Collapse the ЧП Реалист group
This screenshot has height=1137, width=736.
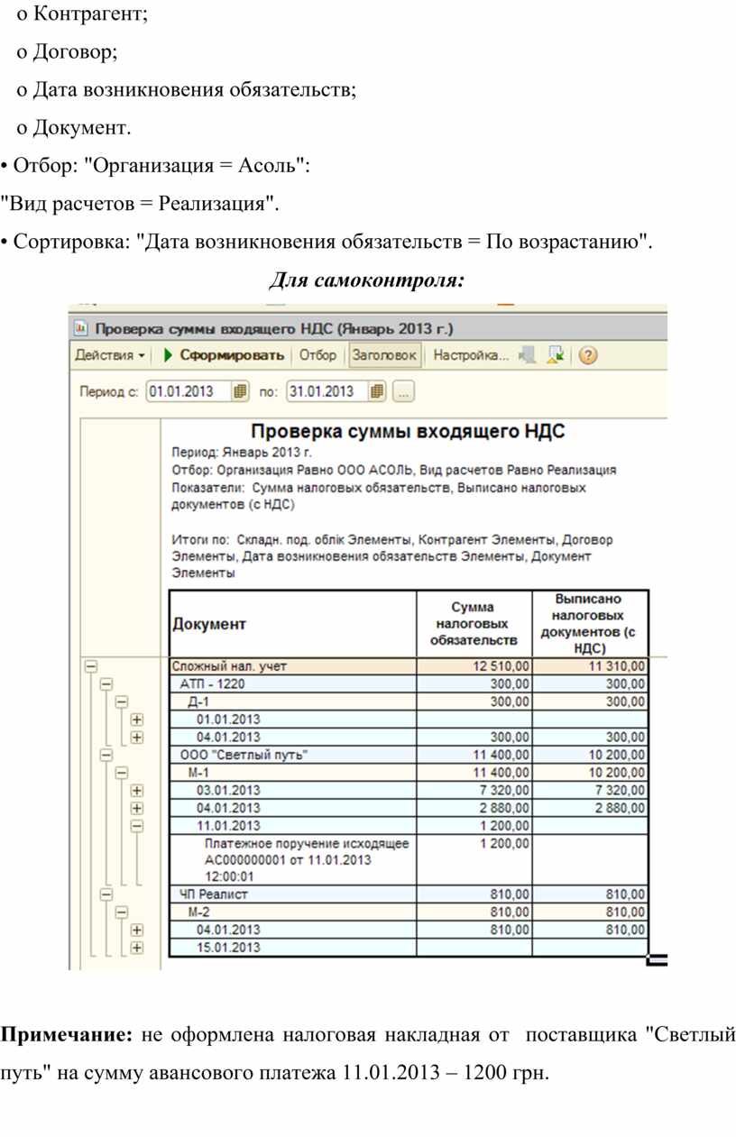coord(106,894)
